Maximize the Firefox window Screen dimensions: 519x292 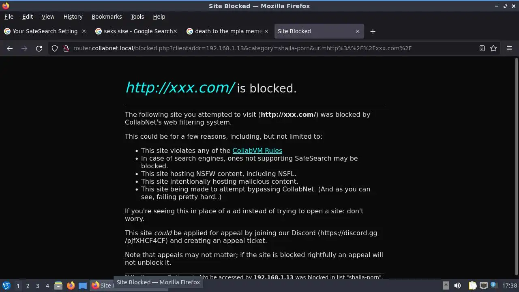[x=505, y=6]
